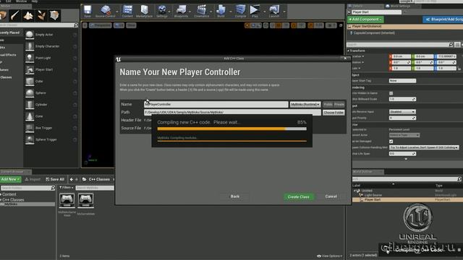This screenshot has height=260, width=463.
Task: Toggle Actor Hidden In Game checkbox
Action: (x=391, y=93)
